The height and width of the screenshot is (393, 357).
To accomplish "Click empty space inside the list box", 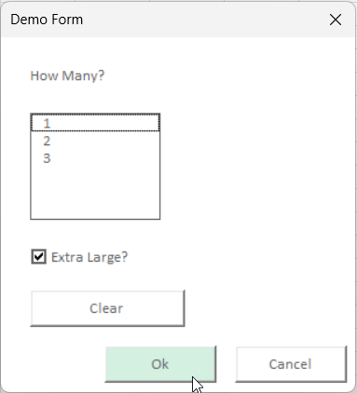I will point(95,193).
